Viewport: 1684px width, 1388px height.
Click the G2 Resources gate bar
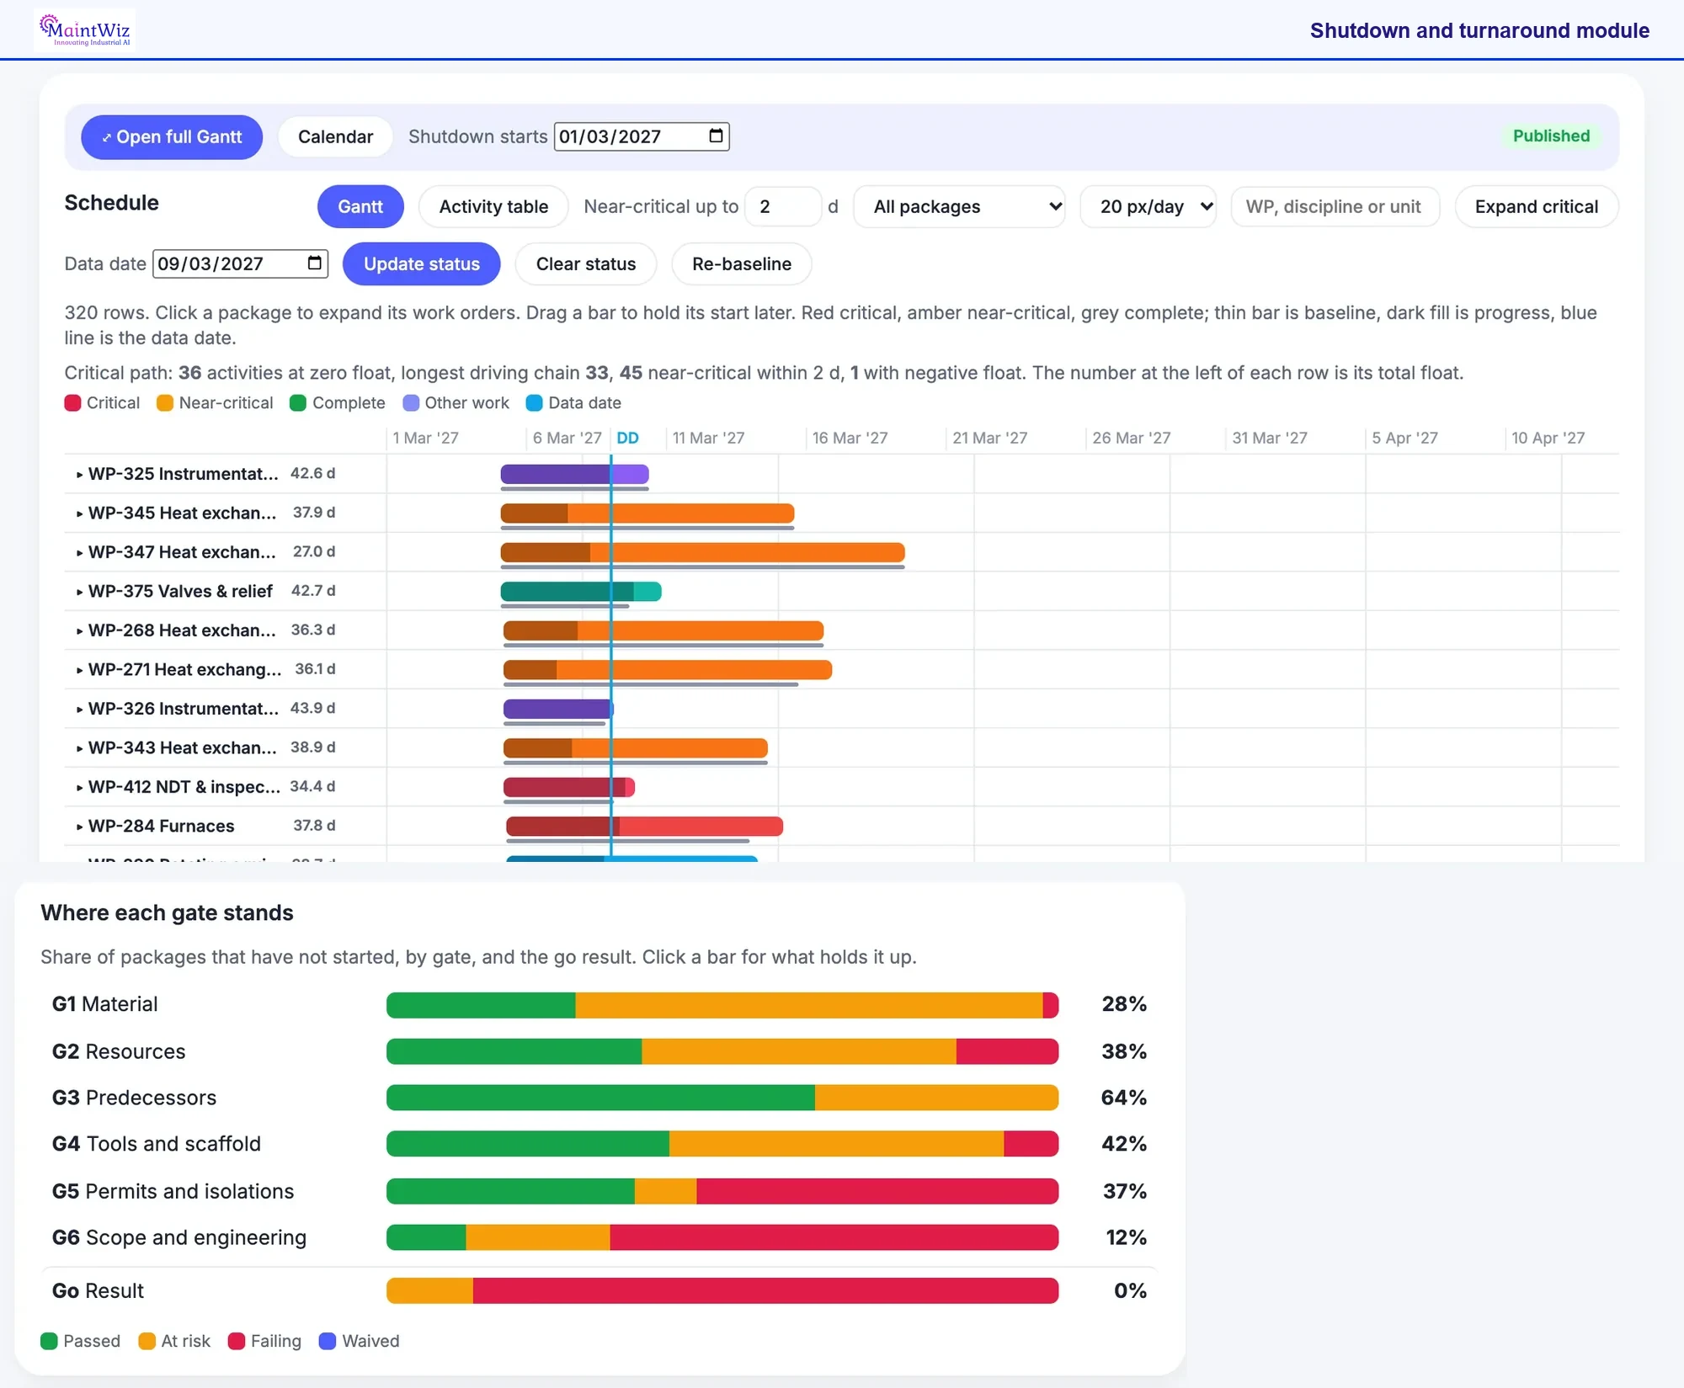[722, 1051]
